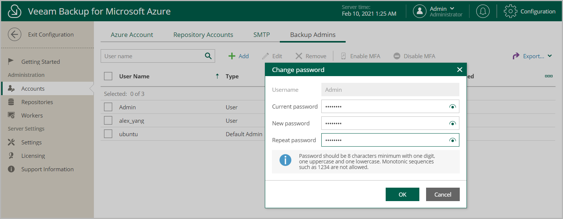Switch to the SMTP tab
Screen dimensions: 563x219
(x=261, y=35)
